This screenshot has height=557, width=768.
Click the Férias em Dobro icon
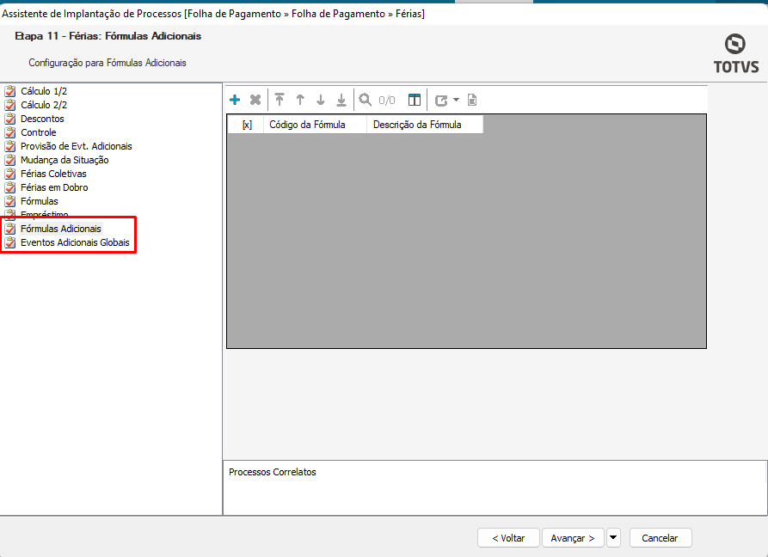(9, 187)
